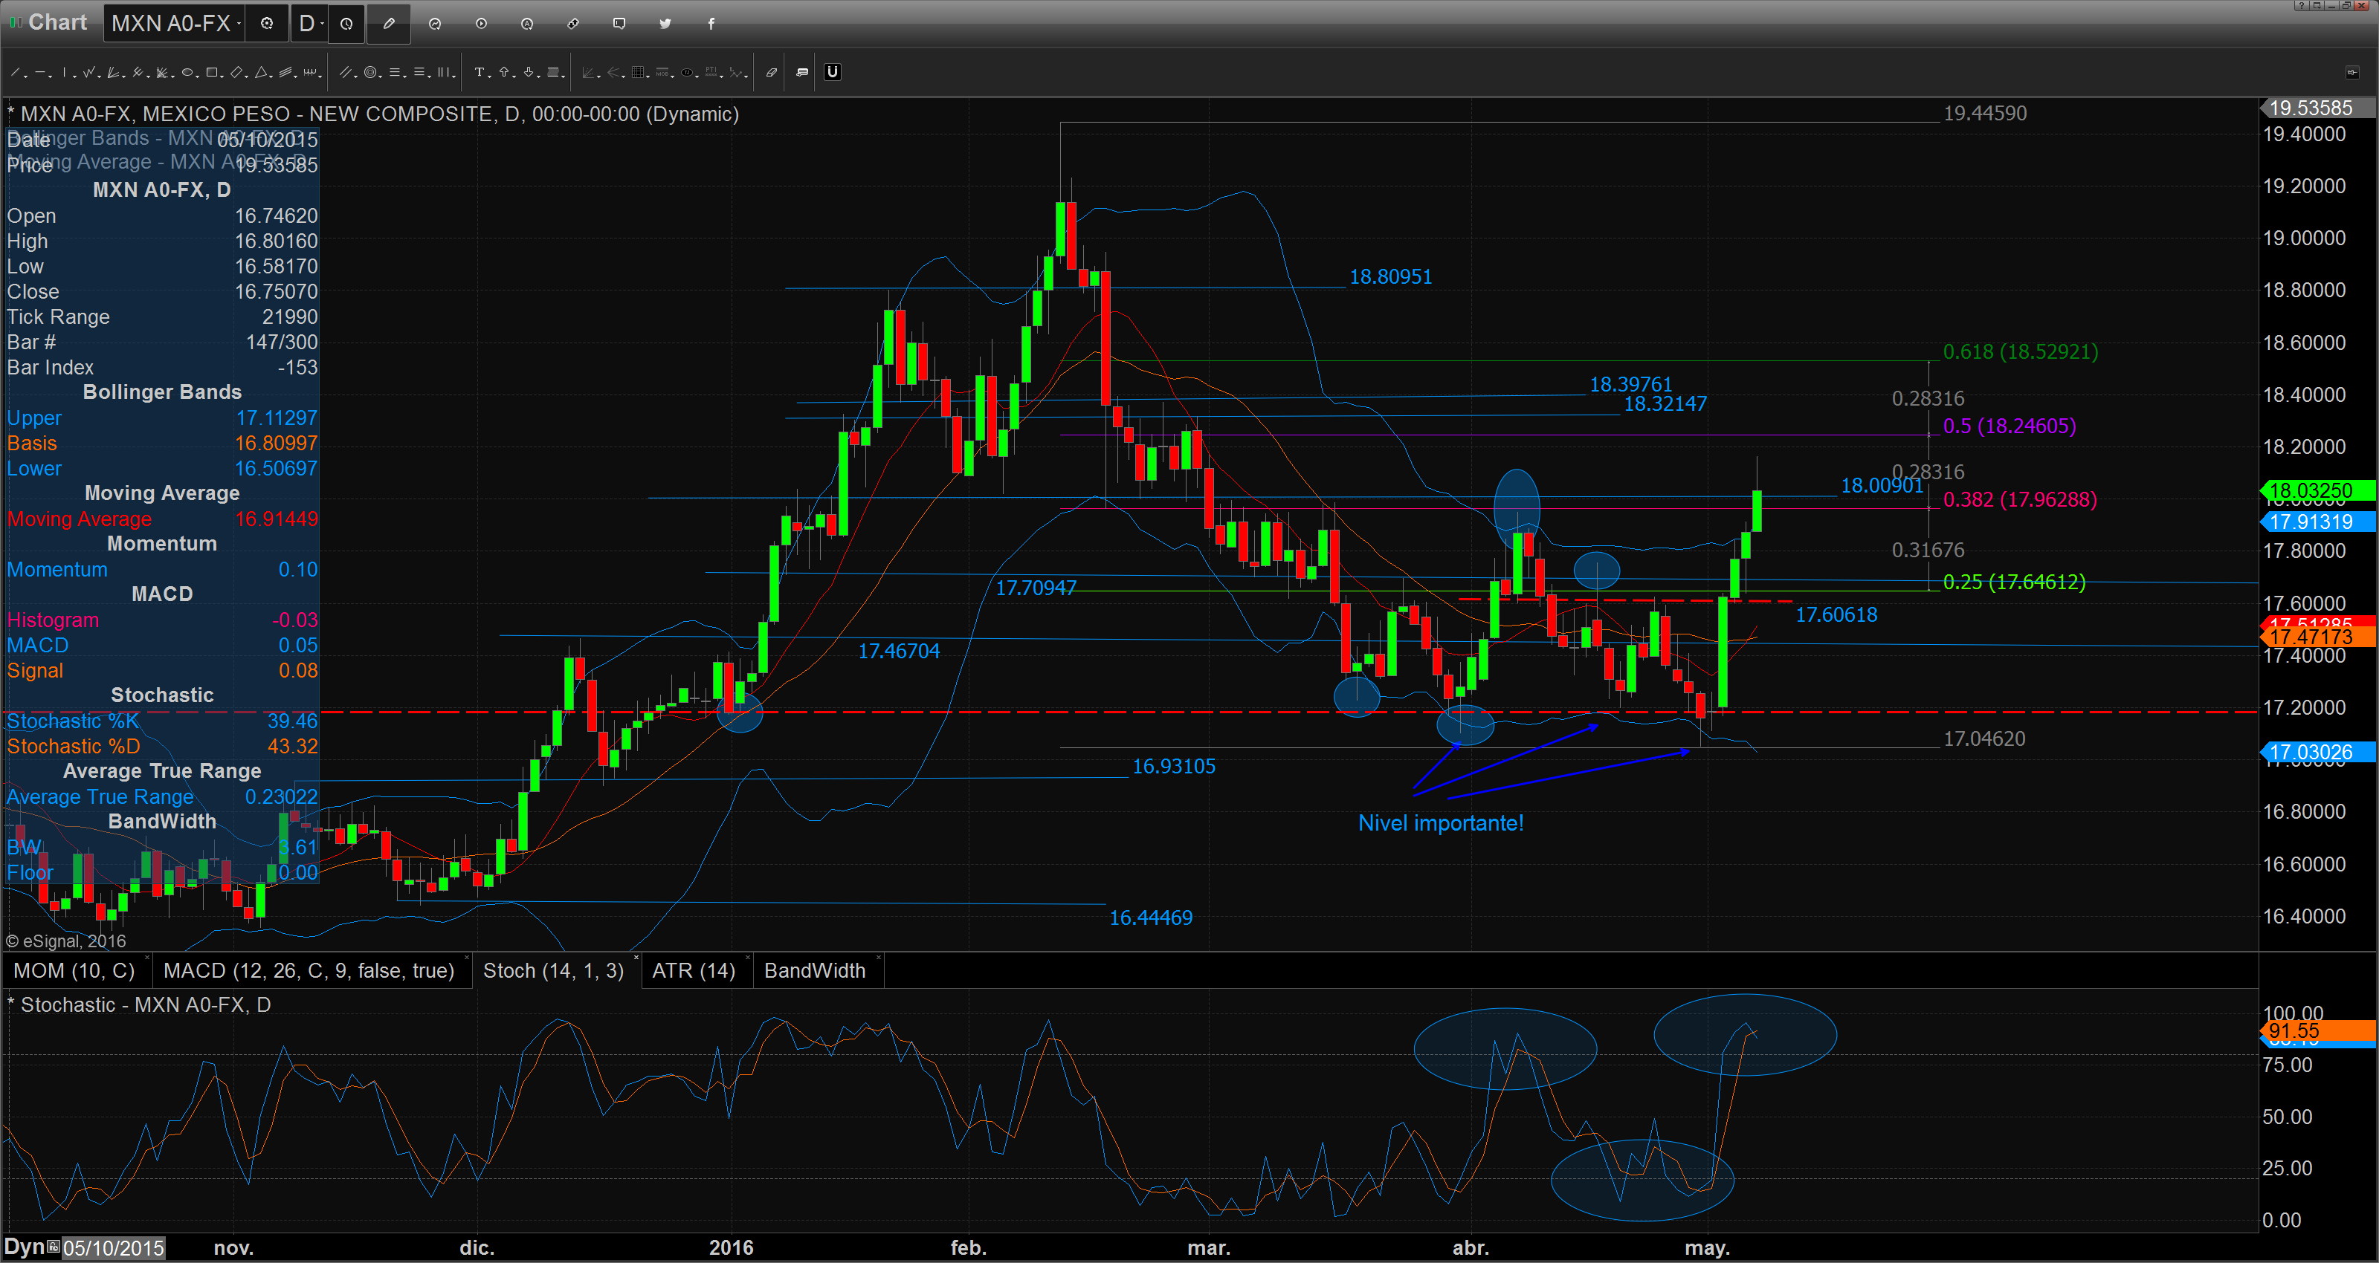Click the Stochastic %K value row
This screenshot has height=1263, width=2379.
coord(161,720)
